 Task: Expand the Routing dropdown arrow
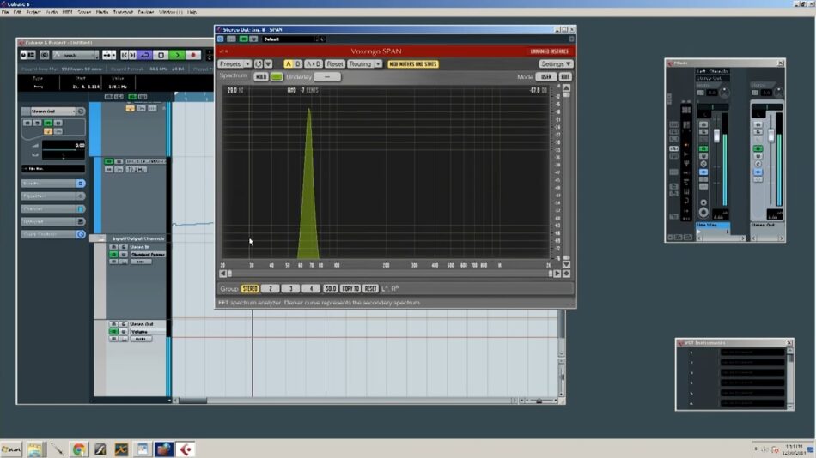click(378, 64)
